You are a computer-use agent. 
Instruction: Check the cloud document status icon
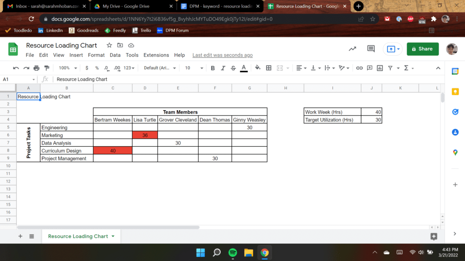click(x=131, y=45)
